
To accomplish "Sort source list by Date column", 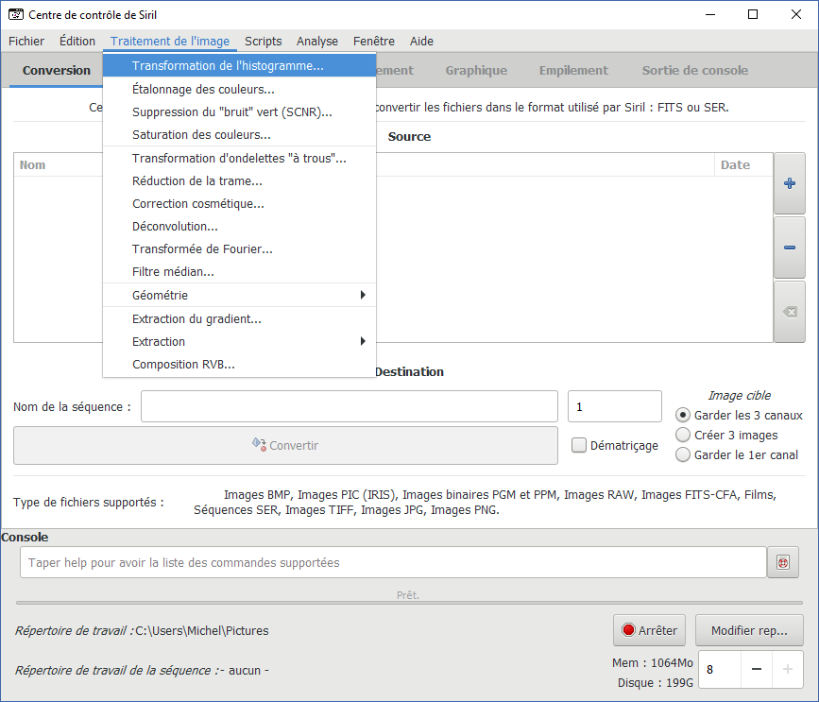I will click(743, 165).
